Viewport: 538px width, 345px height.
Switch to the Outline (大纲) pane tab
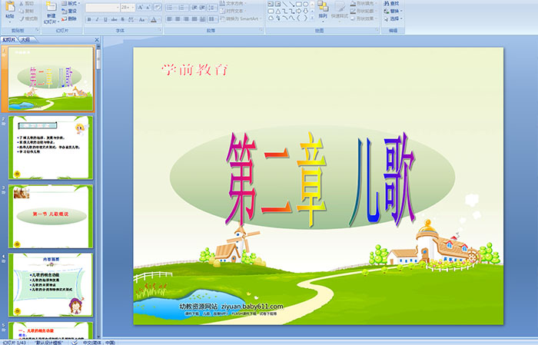pyautogui.click(x=25, y=40)
